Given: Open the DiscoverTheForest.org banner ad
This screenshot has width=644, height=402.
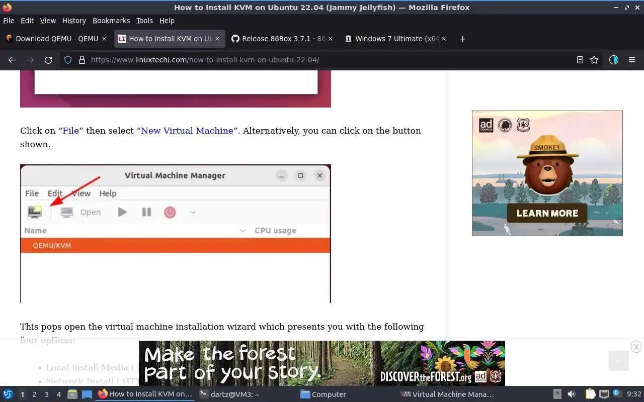Looking at the screenshot, I should [322, 363].
